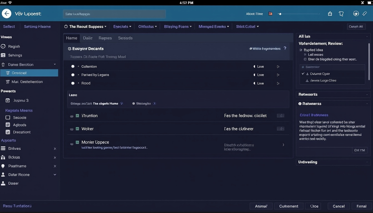The width and height of the screenshot is (373, 213).
Task: Click the green icon beside Woker
Action: [x=77, y=129]
